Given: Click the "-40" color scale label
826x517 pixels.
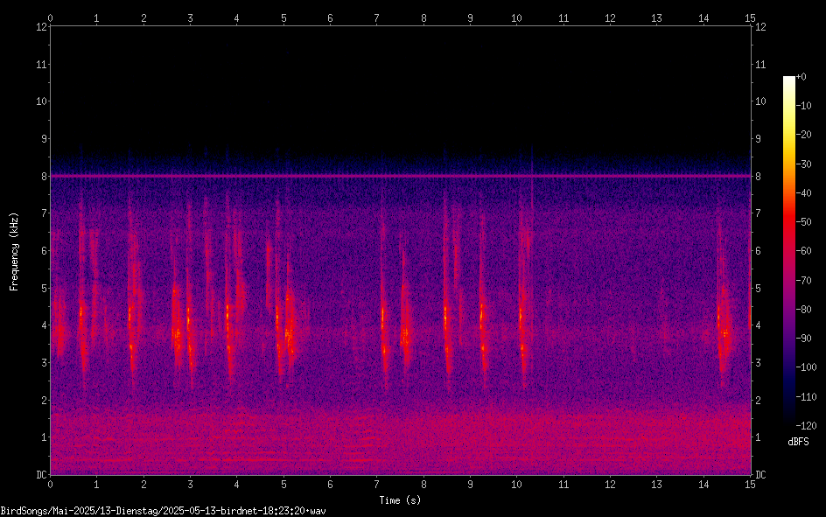Looking at the screenshot, I should (x=803, y=193).
